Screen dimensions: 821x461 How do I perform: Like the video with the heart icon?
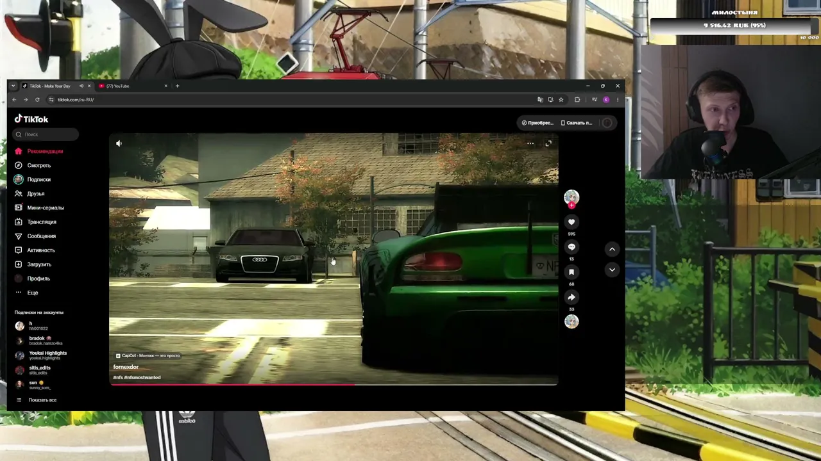(571, 222)
